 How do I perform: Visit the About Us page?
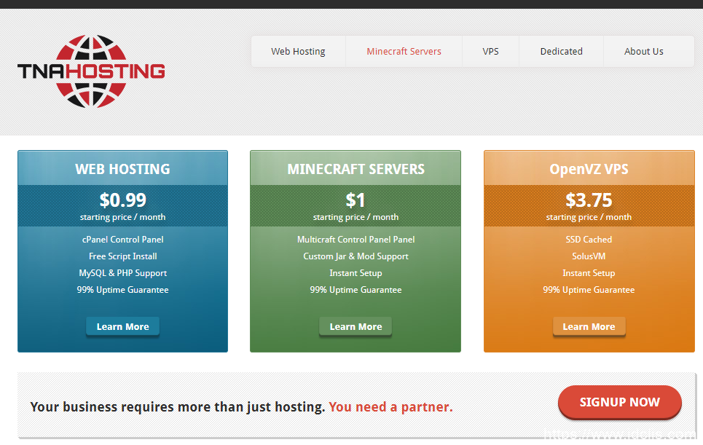coord(643,52)
